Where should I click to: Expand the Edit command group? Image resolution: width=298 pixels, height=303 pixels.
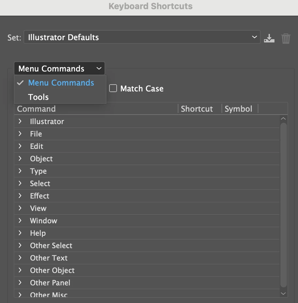(x=20, y=146)
